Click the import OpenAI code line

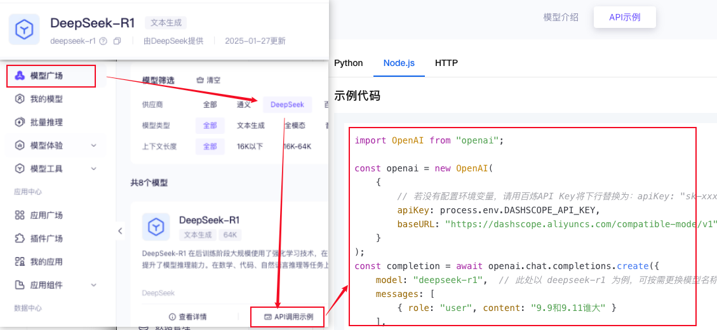[x=429, y=140]
